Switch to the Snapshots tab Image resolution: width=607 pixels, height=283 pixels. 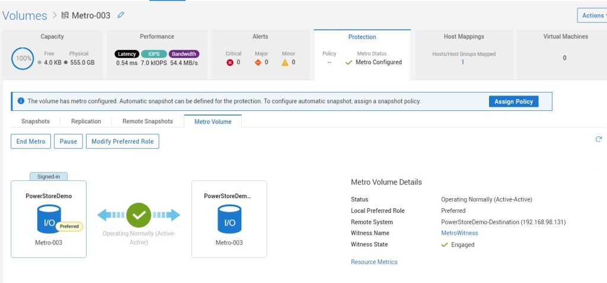pos(36,121)
